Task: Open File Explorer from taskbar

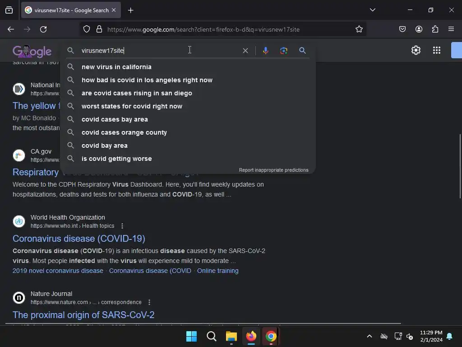Action: 231,336
